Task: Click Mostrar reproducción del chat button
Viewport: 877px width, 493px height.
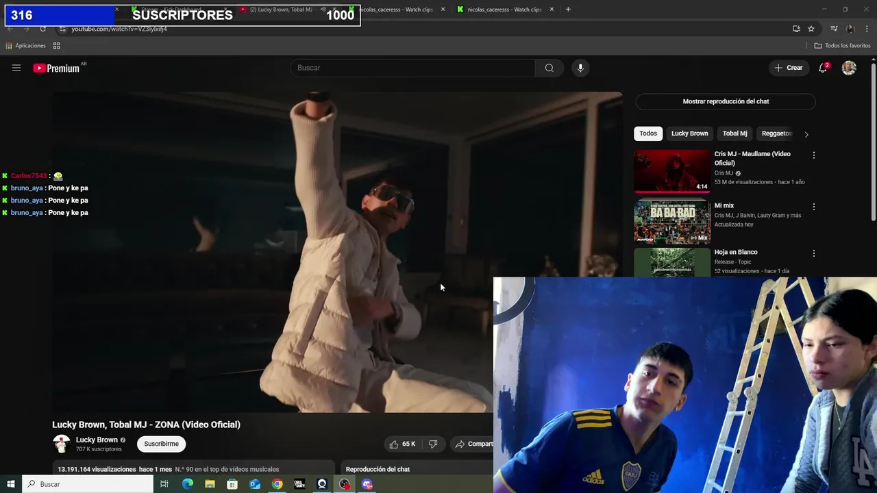Action: pos(726,101)
